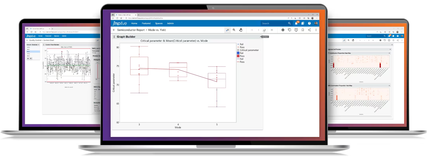Image resolution: width=430 pixels, height=159 pixels.
Task: Open a new browser tab in center window
Action: (x=139, y=15)
